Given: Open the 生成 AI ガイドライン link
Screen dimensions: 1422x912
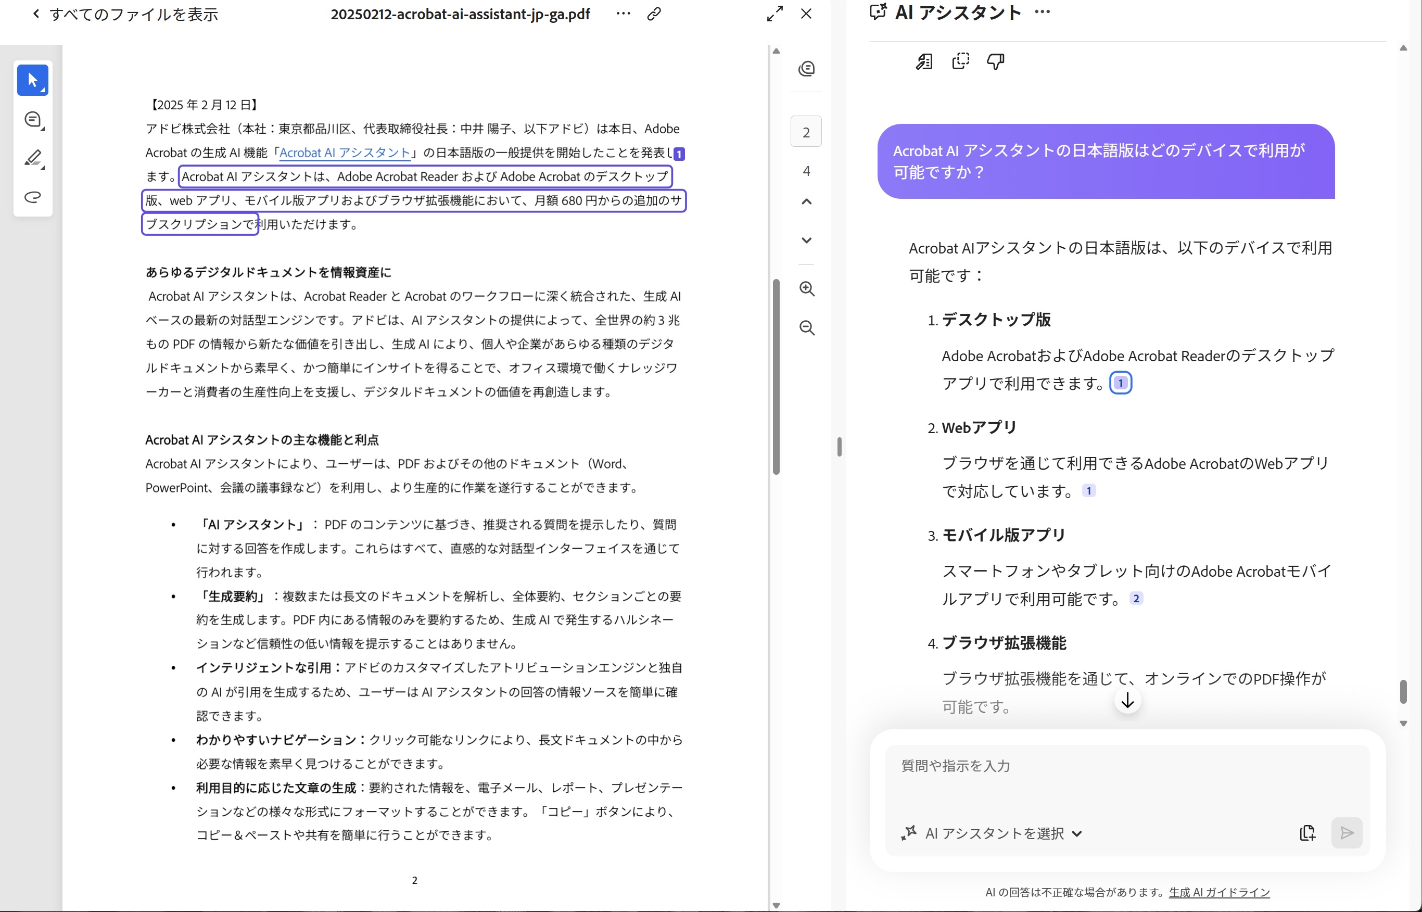Looking at the screenshot, I should (x=1219, y=892).
